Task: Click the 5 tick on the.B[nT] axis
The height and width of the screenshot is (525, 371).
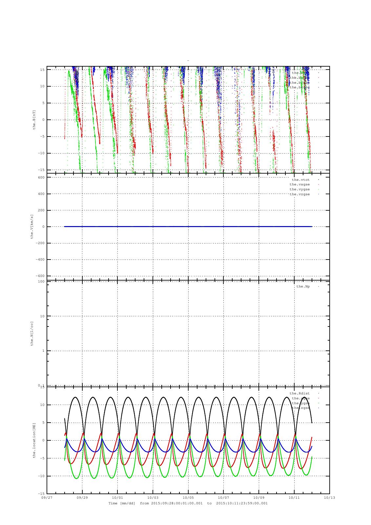Action: 43,103
